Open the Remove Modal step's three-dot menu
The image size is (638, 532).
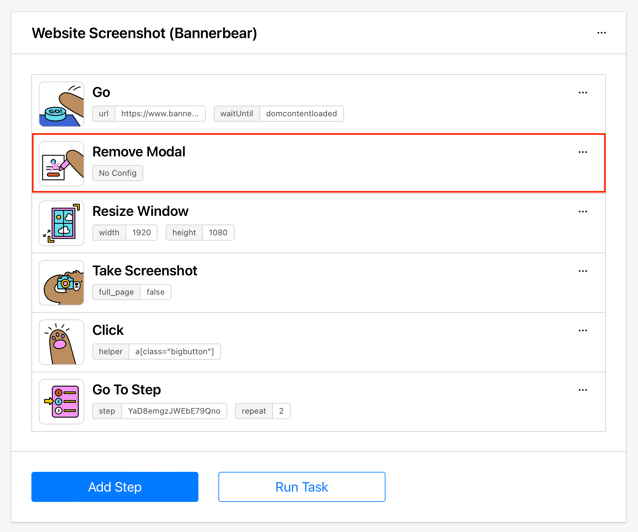click(583, 152)
